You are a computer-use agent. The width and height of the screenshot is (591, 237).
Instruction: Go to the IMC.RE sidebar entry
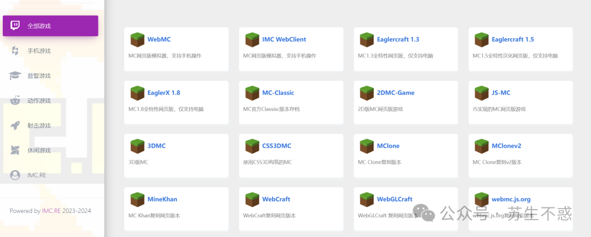[50, 175]
